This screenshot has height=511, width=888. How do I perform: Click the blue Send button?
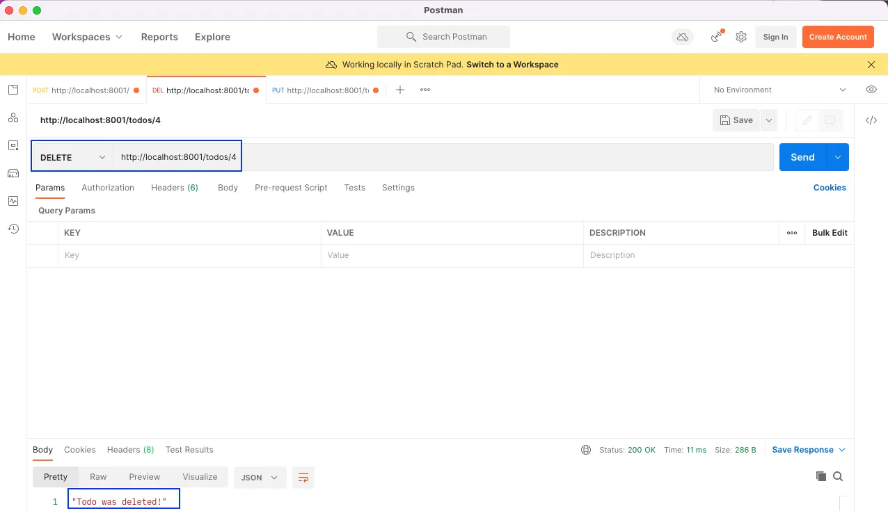[x=802, y=157]
